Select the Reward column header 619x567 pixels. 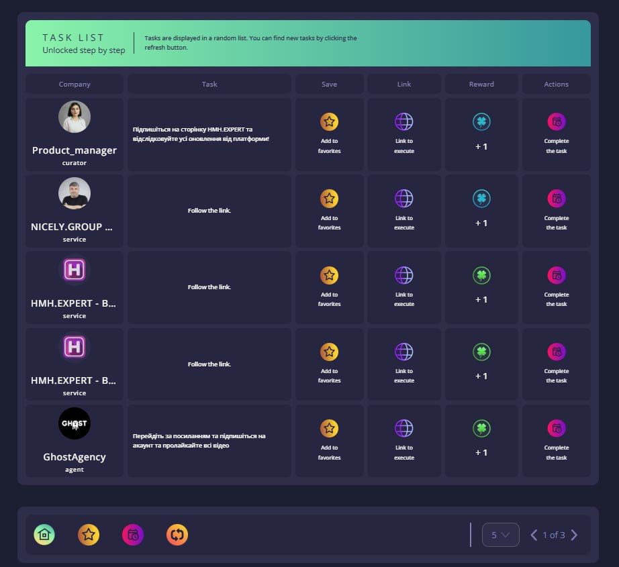(481, 84)
